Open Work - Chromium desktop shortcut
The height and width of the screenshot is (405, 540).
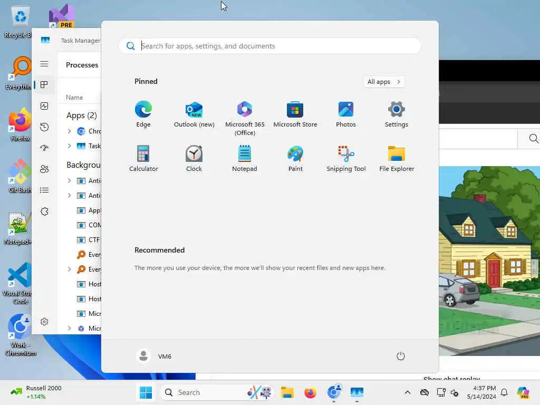click(x=20, y=335)
